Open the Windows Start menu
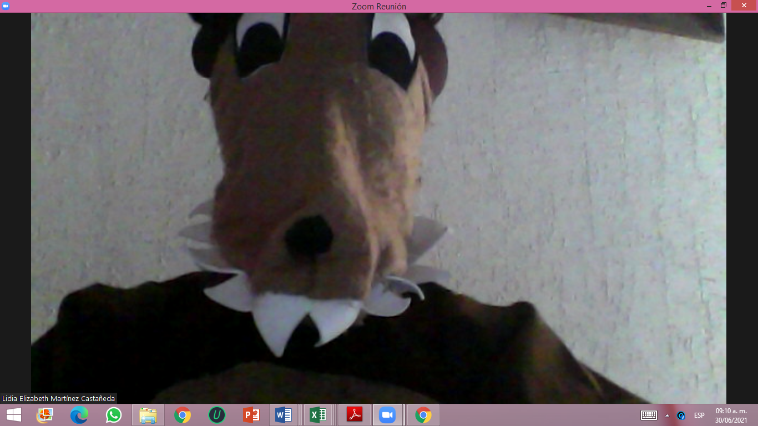Image resolution: width=758 pixels, height=426 pixels. [x=13, y=415]
